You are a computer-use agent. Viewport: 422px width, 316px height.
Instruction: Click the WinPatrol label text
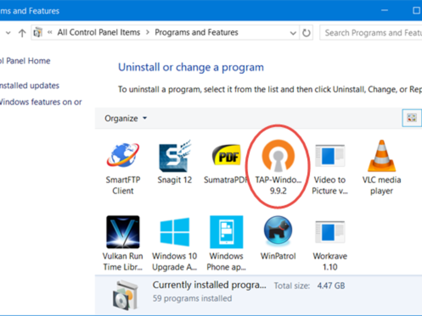[x=278, y=256]
